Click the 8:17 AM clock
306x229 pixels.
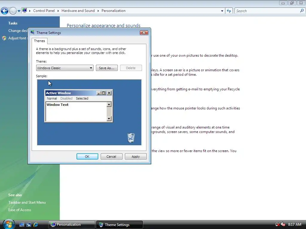tap(295, 224)
